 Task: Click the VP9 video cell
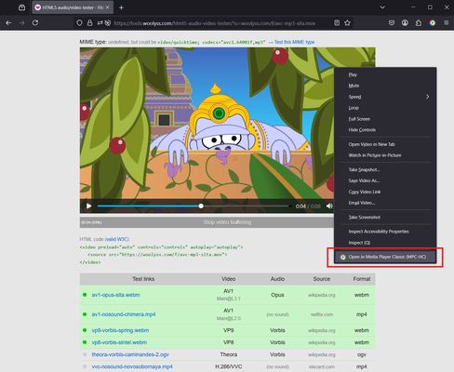(x=229, y=330)
